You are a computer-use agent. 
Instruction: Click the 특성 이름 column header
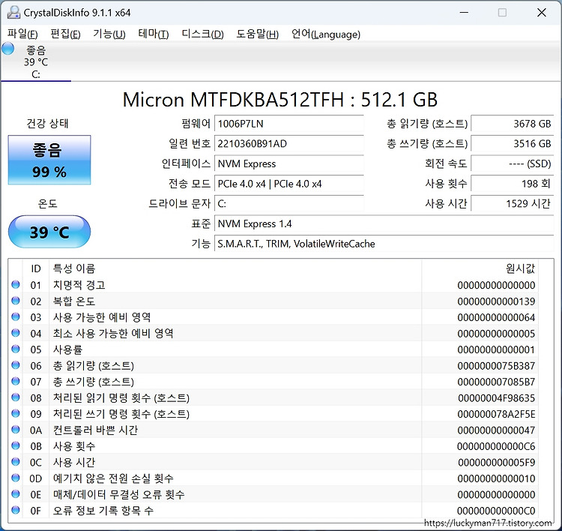coord(235,268)
